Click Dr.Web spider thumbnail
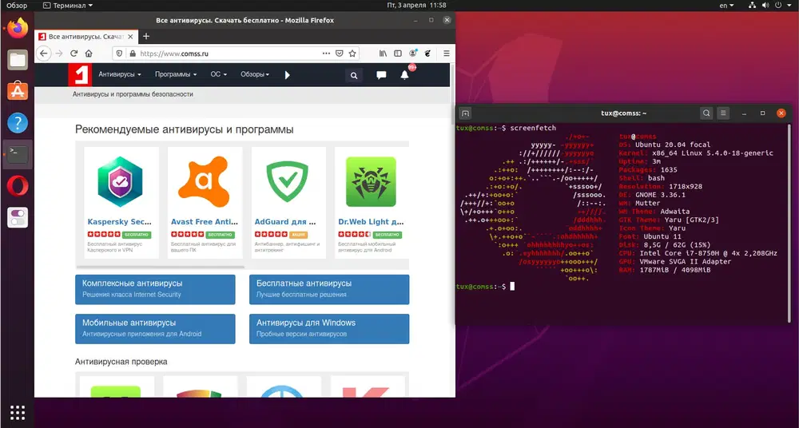Viewport: 799px width, 428px height. tap(371, 181)
